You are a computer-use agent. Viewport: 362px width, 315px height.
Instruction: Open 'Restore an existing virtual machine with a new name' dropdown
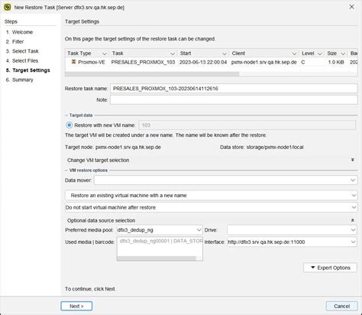tap(211, 196)
